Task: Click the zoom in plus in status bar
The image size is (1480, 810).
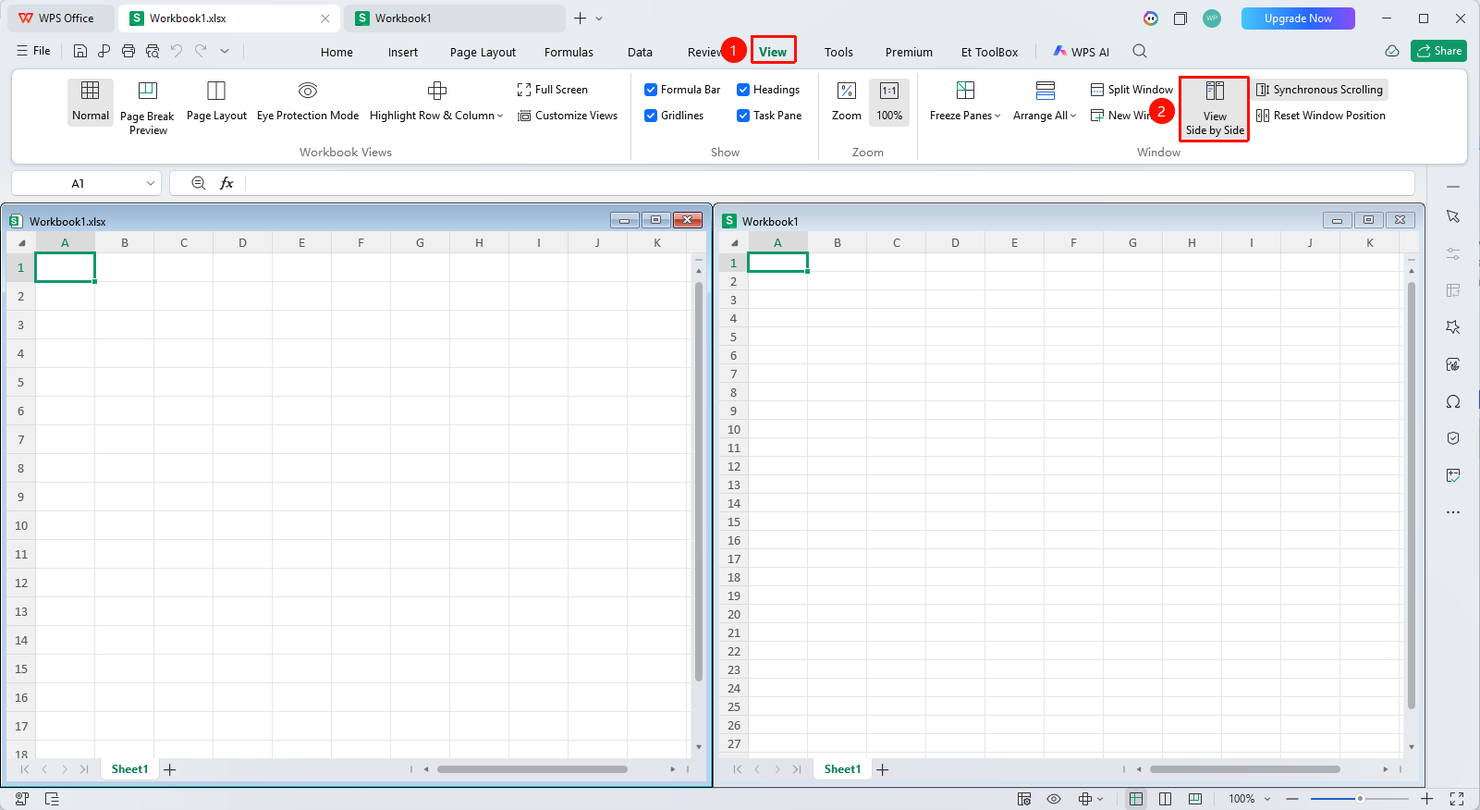Action: click(1427, 799)
